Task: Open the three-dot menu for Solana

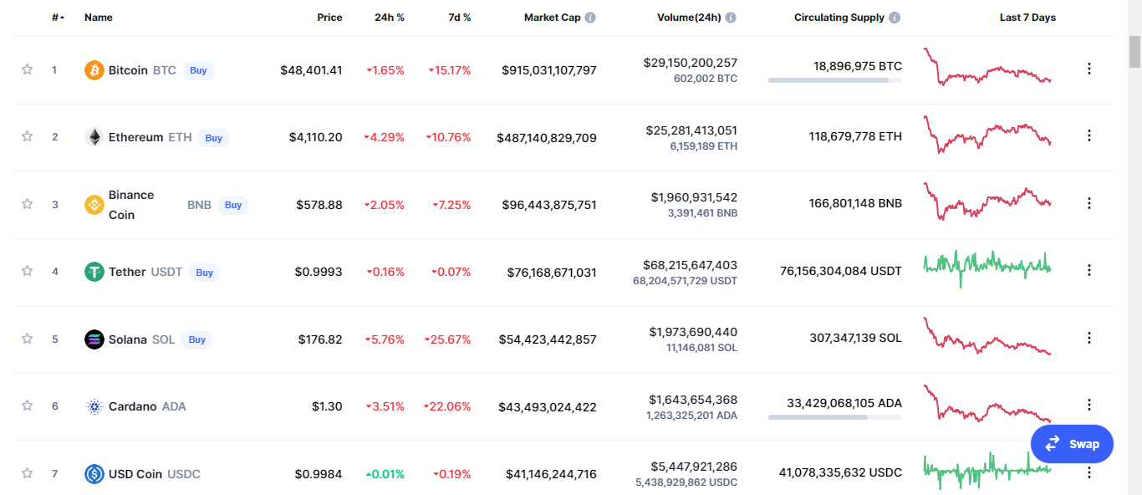Action: tap(1088, 338)
